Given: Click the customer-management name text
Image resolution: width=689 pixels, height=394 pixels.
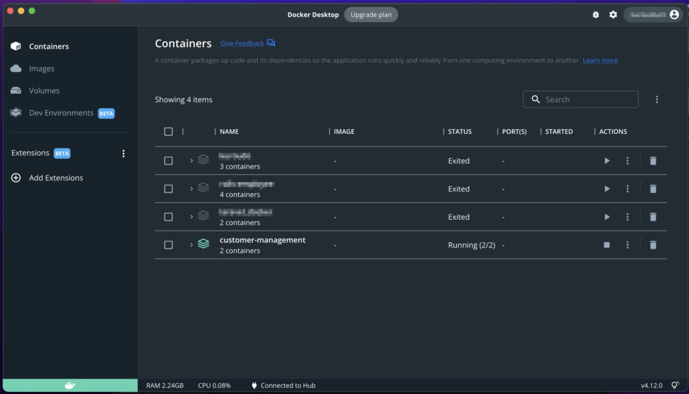Looking at the screenshot, I should click(262, 240).
